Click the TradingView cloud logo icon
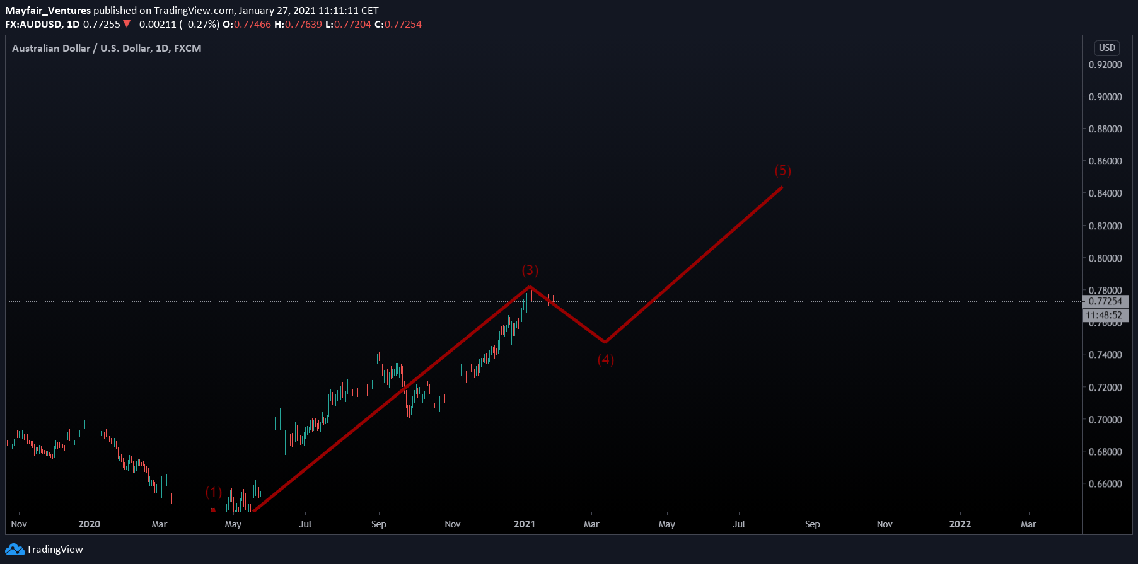This screenshot has width=1138, height=564. 15,550
